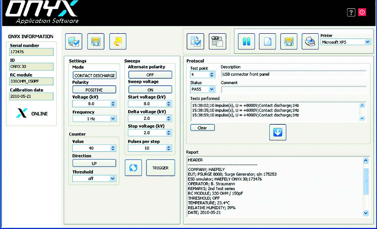Viewport: 377px width, 229px height.
Task: Click the monitor with checkmark icon above Settings
Action: coord(73,41)
